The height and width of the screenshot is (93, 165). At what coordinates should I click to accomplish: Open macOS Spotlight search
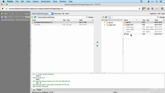tap(157, 2)
